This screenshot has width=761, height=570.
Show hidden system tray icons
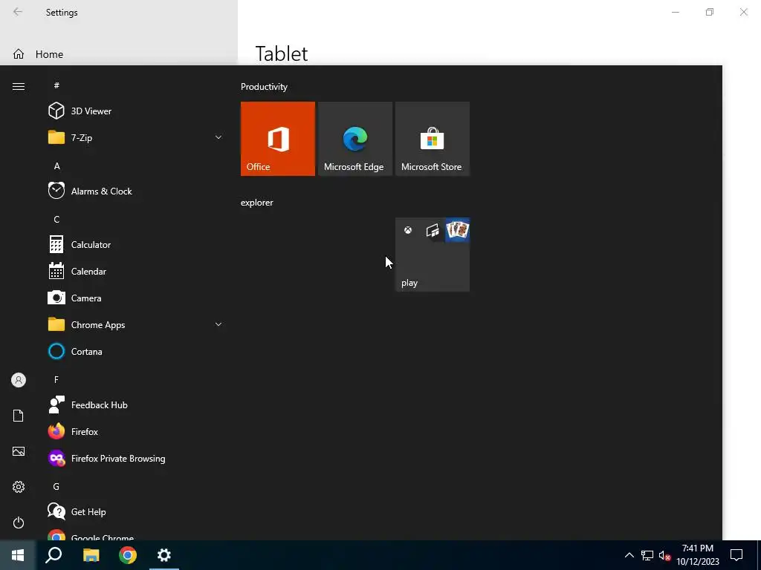tap(629, 555)
